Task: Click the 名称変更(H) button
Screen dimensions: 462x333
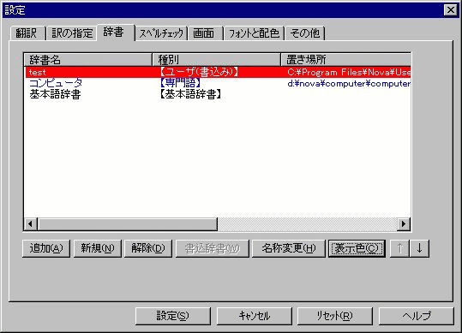Action: coord(289,248)
